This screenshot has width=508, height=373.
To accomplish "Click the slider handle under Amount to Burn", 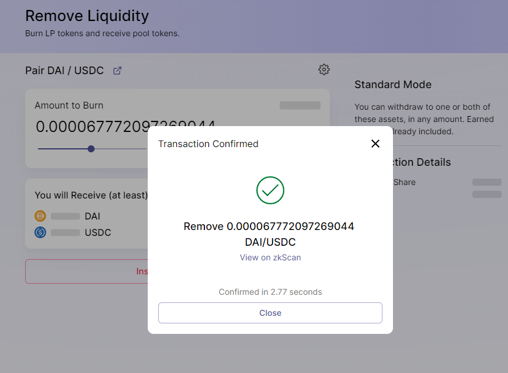I will point(91,149).
